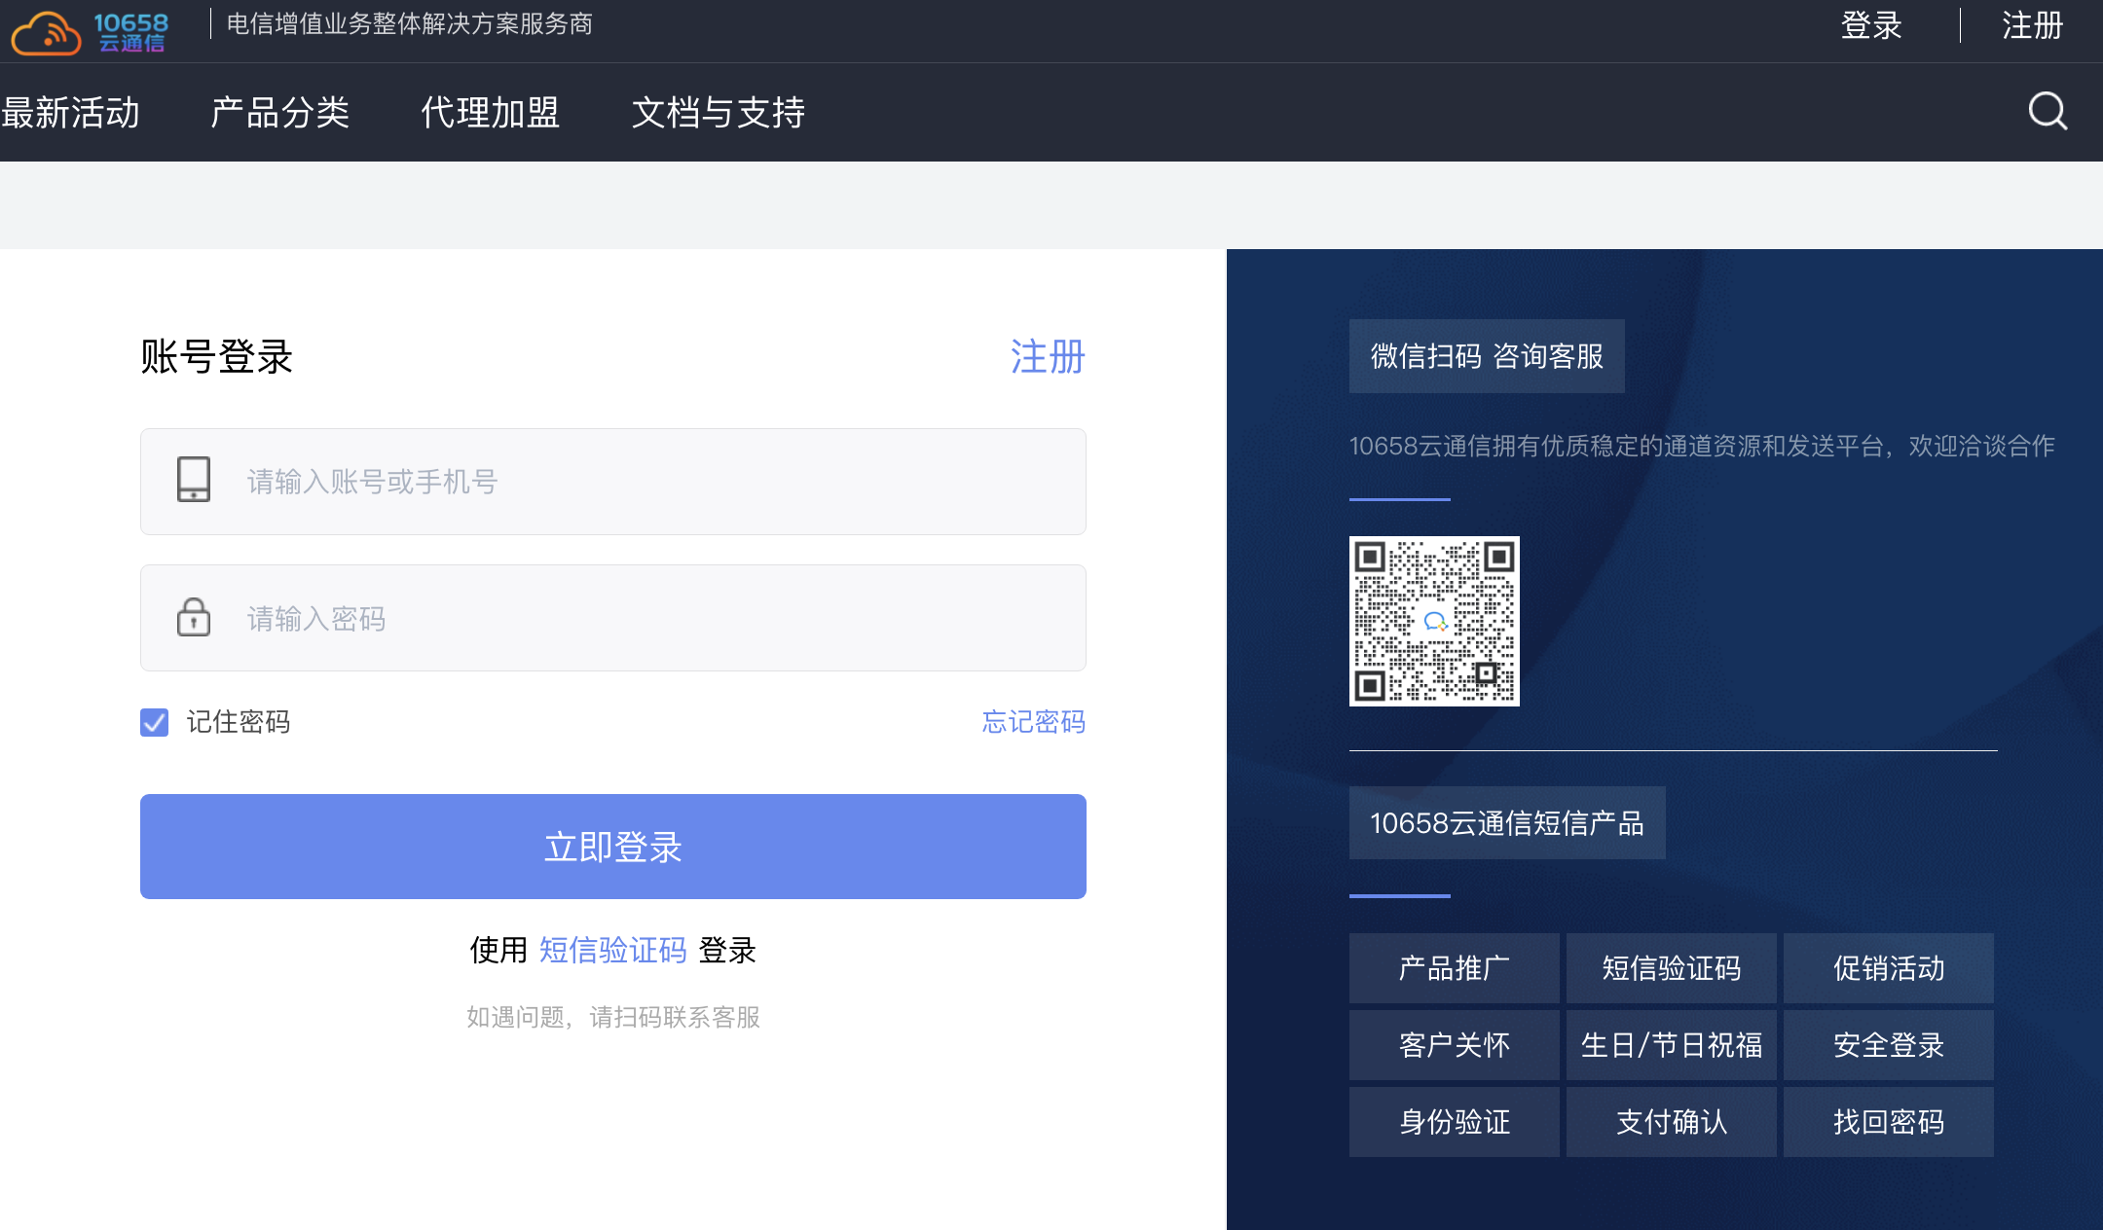2103x1230 pixels.
Task: Click the 立即登录 button
Action: pos(611,846)
